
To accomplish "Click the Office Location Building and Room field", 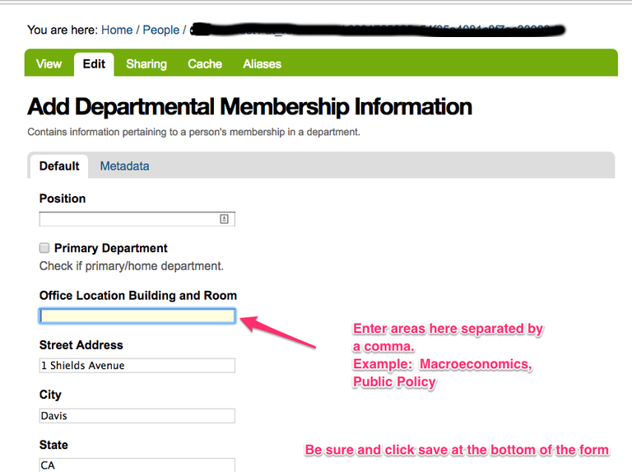I will 137,316.
